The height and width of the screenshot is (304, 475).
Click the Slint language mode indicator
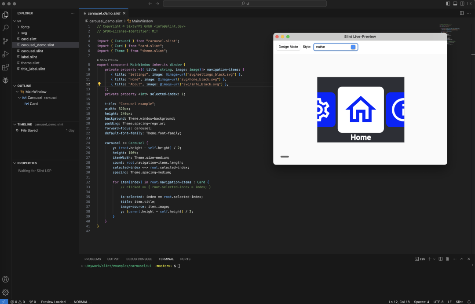tap(459, 301)
